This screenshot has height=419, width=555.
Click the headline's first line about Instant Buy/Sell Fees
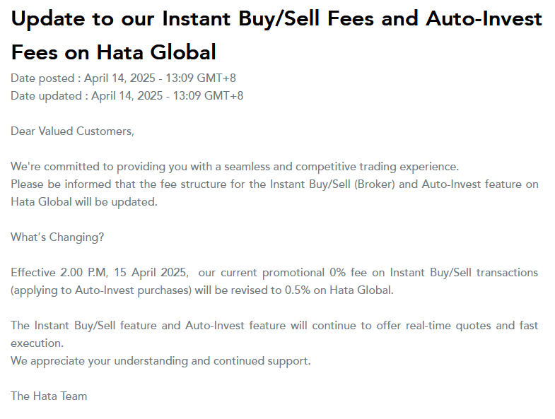pyautogui.click(x=276, y=19)
